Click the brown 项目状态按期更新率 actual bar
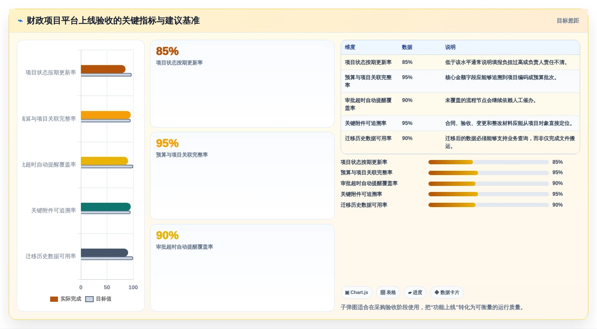The height and width of the screenshot is (329, 597). point(103,69)
